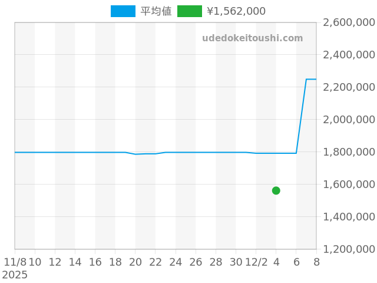Click the udedokeitoushi.com watermark text
Screen dimensions: 377x283
252,38
